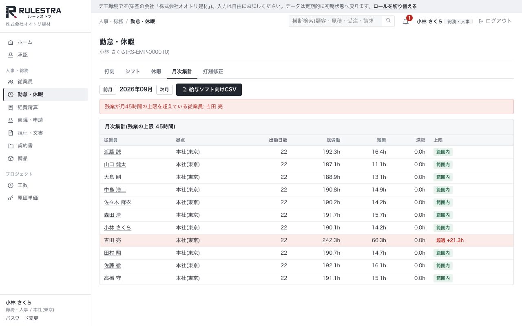Click the 超過 +21.3h status

[450, 240]
